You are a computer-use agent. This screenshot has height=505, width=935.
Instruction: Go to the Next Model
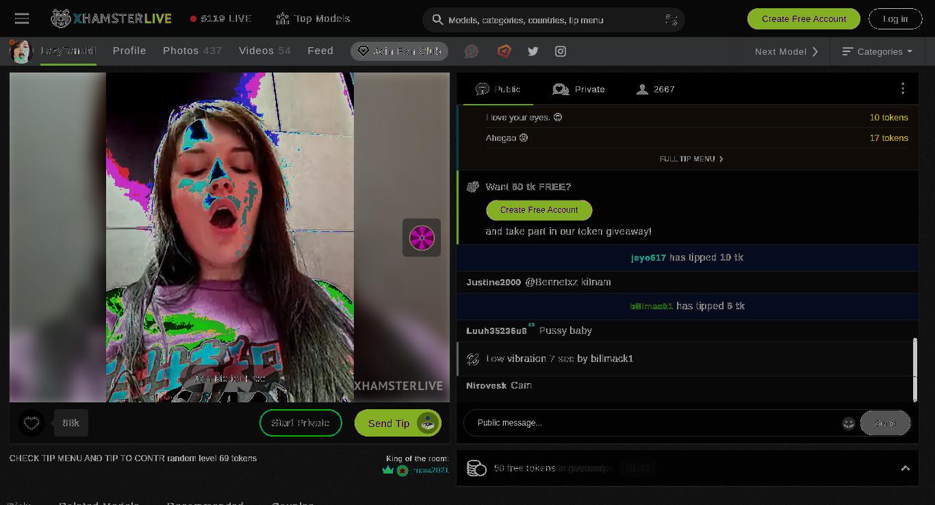[787, 51]
